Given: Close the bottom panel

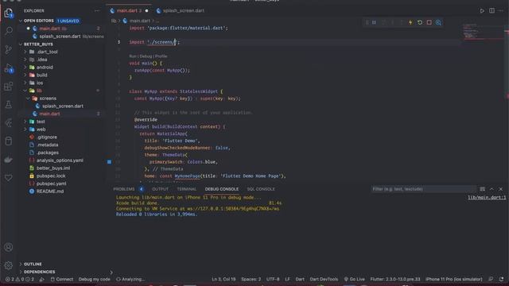Looking at the screenshot, I should [501, 189].
